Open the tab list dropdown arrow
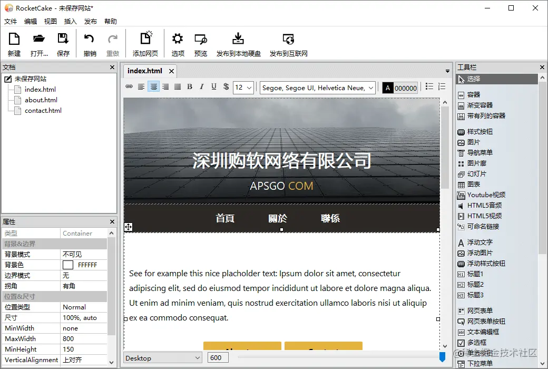The height and width of the screenshot is (369, 548). click(x=447, y=71)
